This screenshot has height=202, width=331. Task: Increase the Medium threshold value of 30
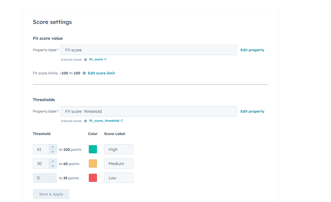click(x=53, y=161)
